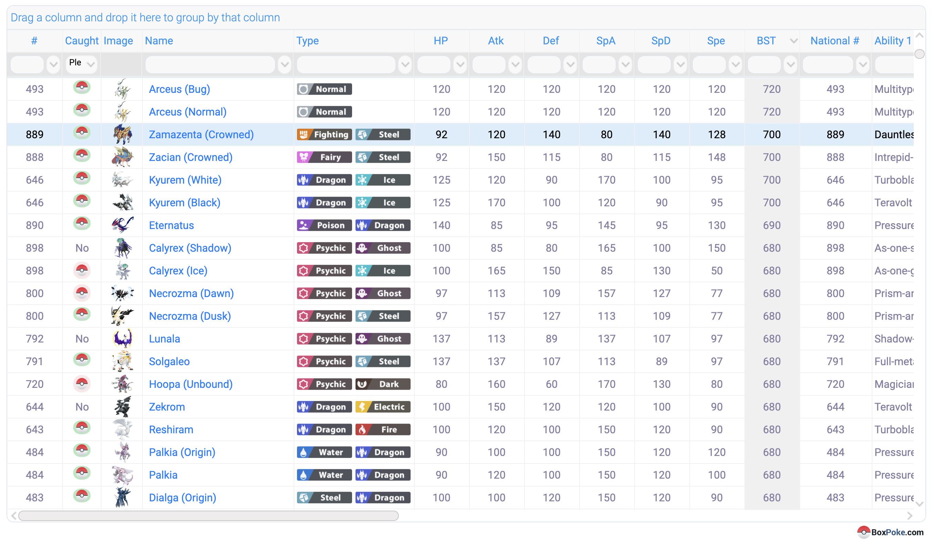Open the Spe filter operator dropdown
The width and height of the screenshot is (933, 545).
(x=736, y=64)
